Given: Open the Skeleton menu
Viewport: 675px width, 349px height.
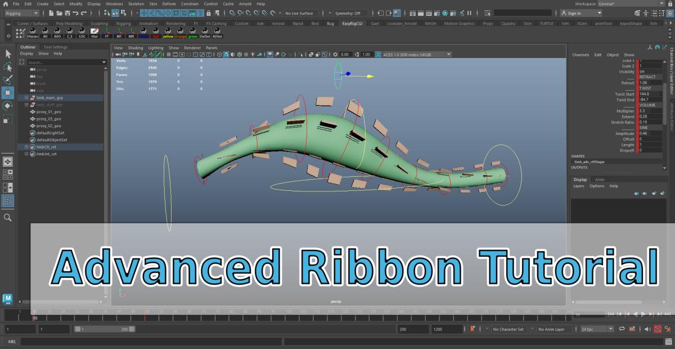Looking at the screenshot, I should 136,4.
